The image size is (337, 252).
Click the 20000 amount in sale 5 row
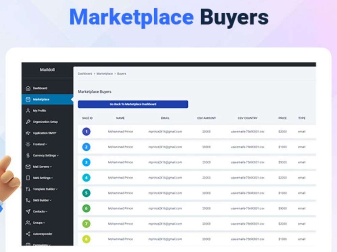click(206, 193)
